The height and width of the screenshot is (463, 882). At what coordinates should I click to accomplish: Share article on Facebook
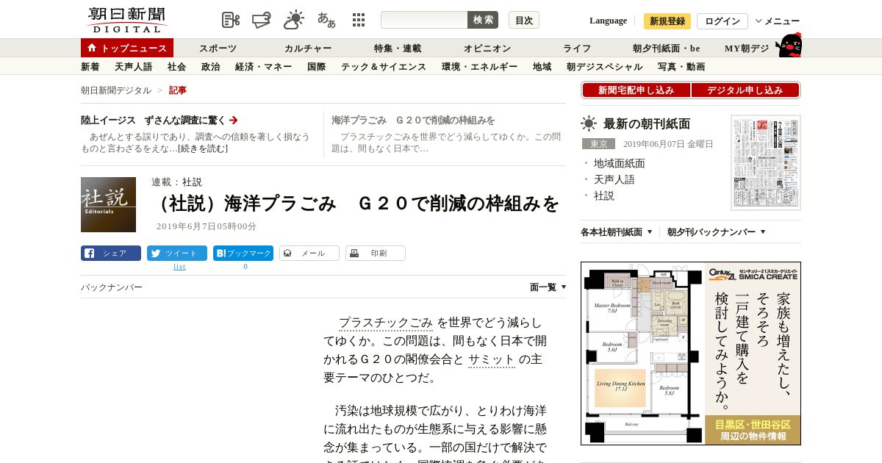[111, 254]
